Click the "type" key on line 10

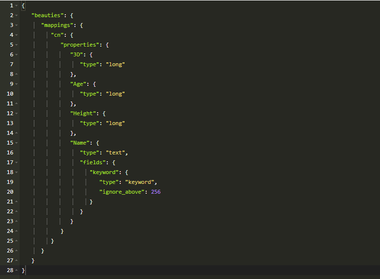click(x=89, y=94)
